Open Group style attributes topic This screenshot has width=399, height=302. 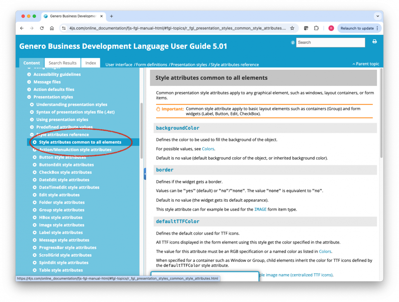[x=62, y=210]
